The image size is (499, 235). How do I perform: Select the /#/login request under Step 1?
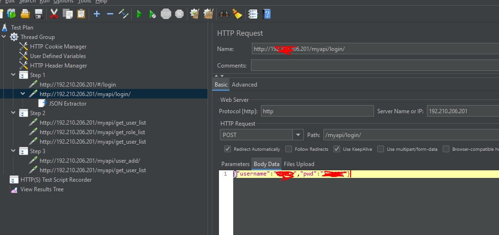pyautogui.click(x=78, y=85)
